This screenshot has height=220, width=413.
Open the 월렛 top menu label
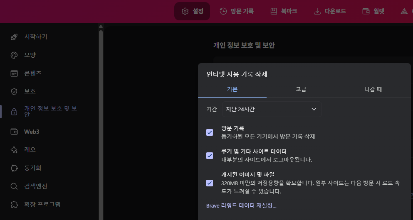point(379,11)
